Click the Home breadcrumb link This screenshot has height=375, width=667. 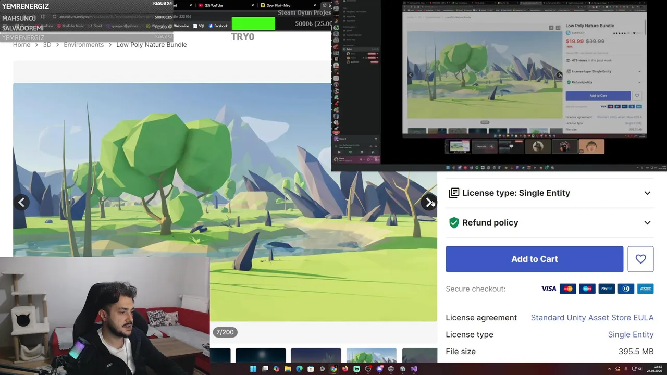coord(21,45)
